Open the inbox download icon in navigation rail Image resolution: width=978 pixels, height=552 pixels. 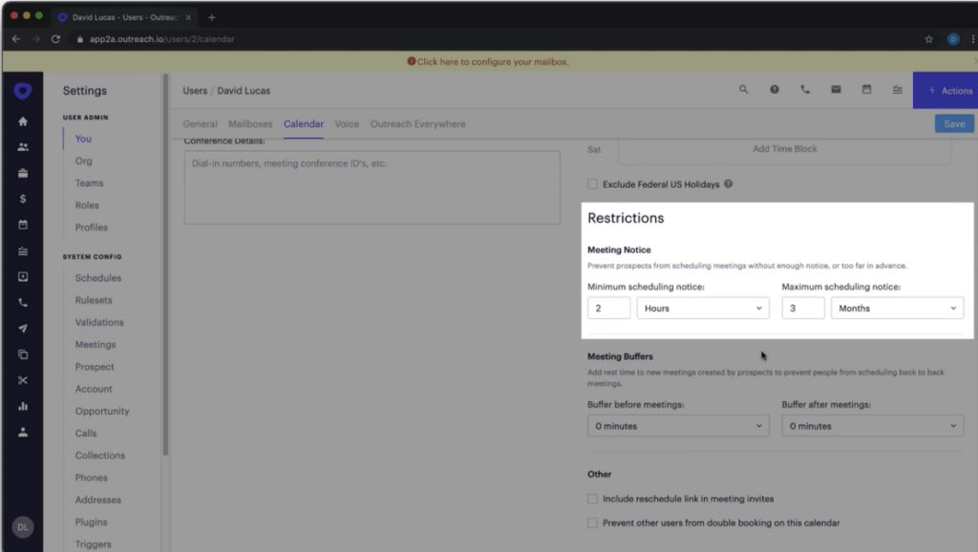pyautogui.click(x=23, y=276)
